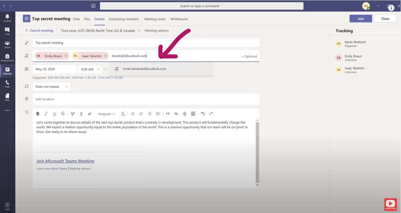Switch to the Scheduling Assistant tab
The height and width of the screenshot is (213, 401).
(124, 19)
